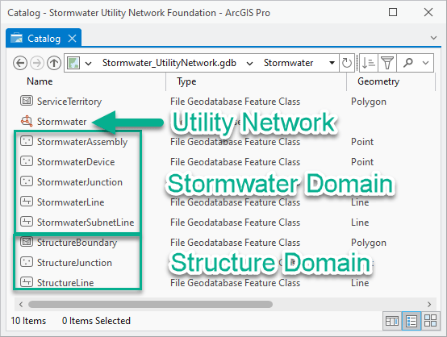Close the Catalog tab
The width and height of the screenshot is (447, 337).
pyautogui.click(x=73, y=38)
